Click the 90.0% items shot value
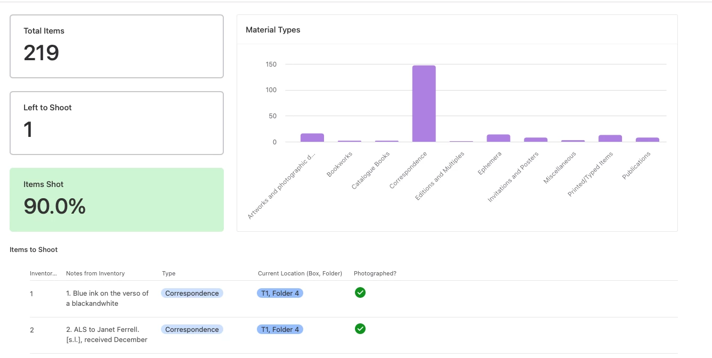 [x=55, y=206]
